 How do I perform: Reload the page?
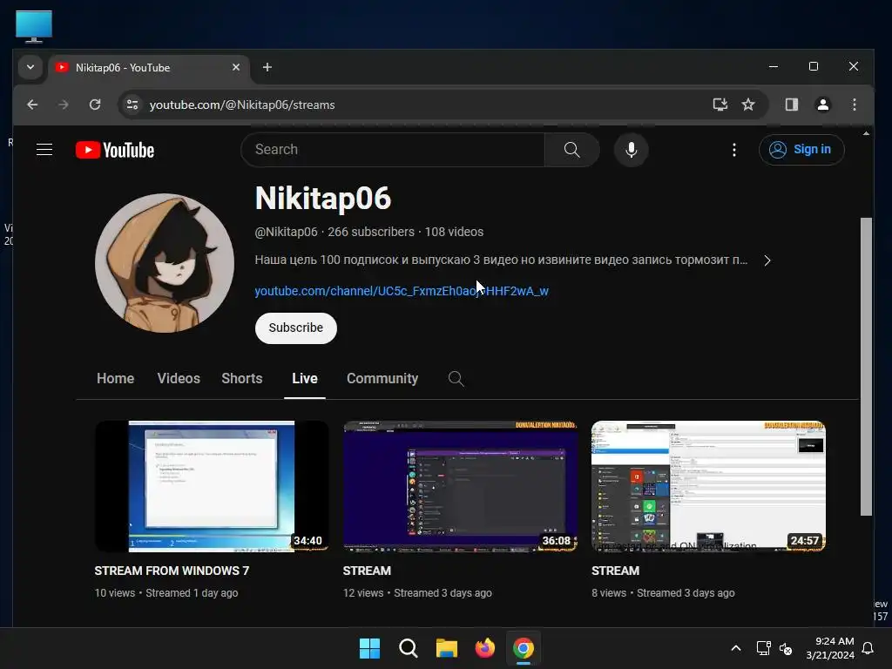(x=95, y=105)
